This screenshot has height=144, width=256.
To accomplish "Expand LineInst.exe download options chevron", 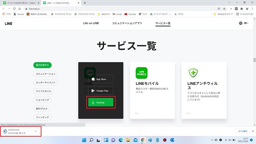I will (36, 131).
